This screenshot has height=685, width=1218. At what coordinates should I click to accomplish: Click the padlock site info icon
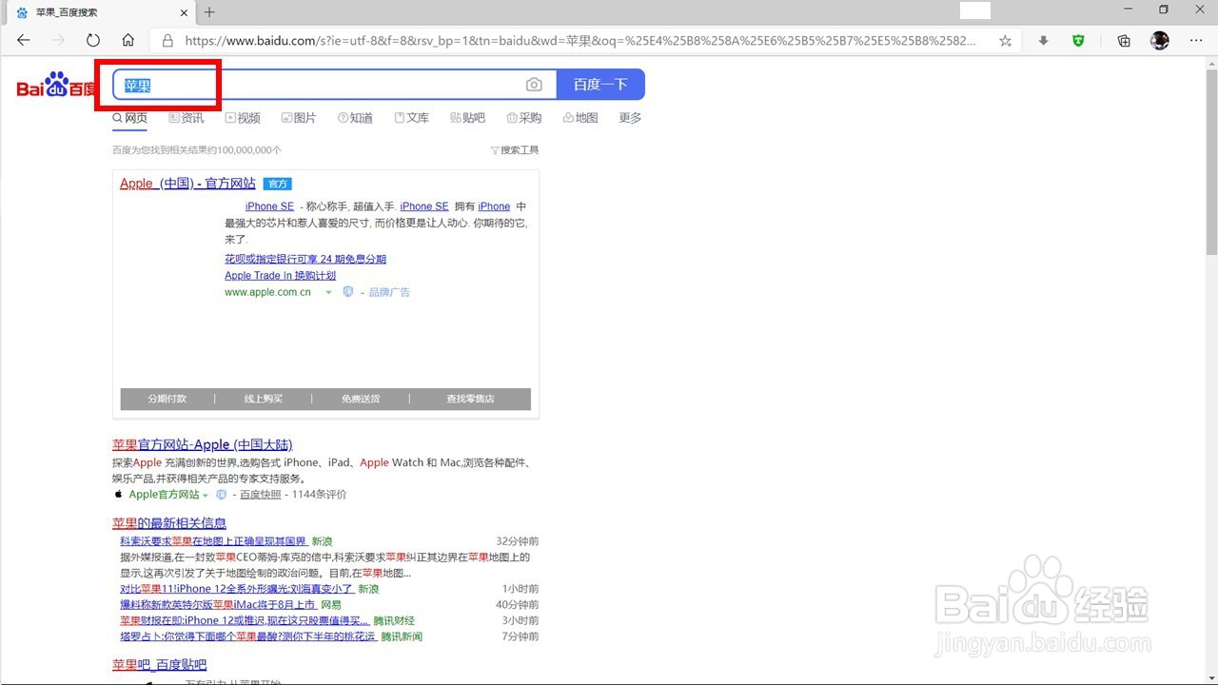(167, 41)
